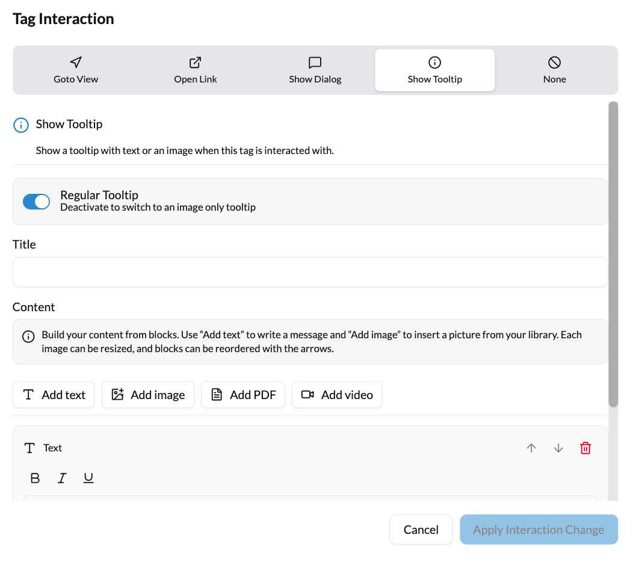Click the blue info icon beside Show Tooltip heading

click(21, 125)
